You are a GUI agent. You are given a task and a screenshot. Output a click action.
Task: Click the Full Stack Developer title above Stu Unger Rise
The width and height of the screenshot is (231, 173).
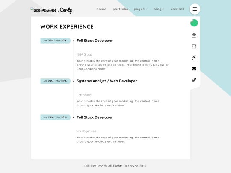tap(95, 117)
